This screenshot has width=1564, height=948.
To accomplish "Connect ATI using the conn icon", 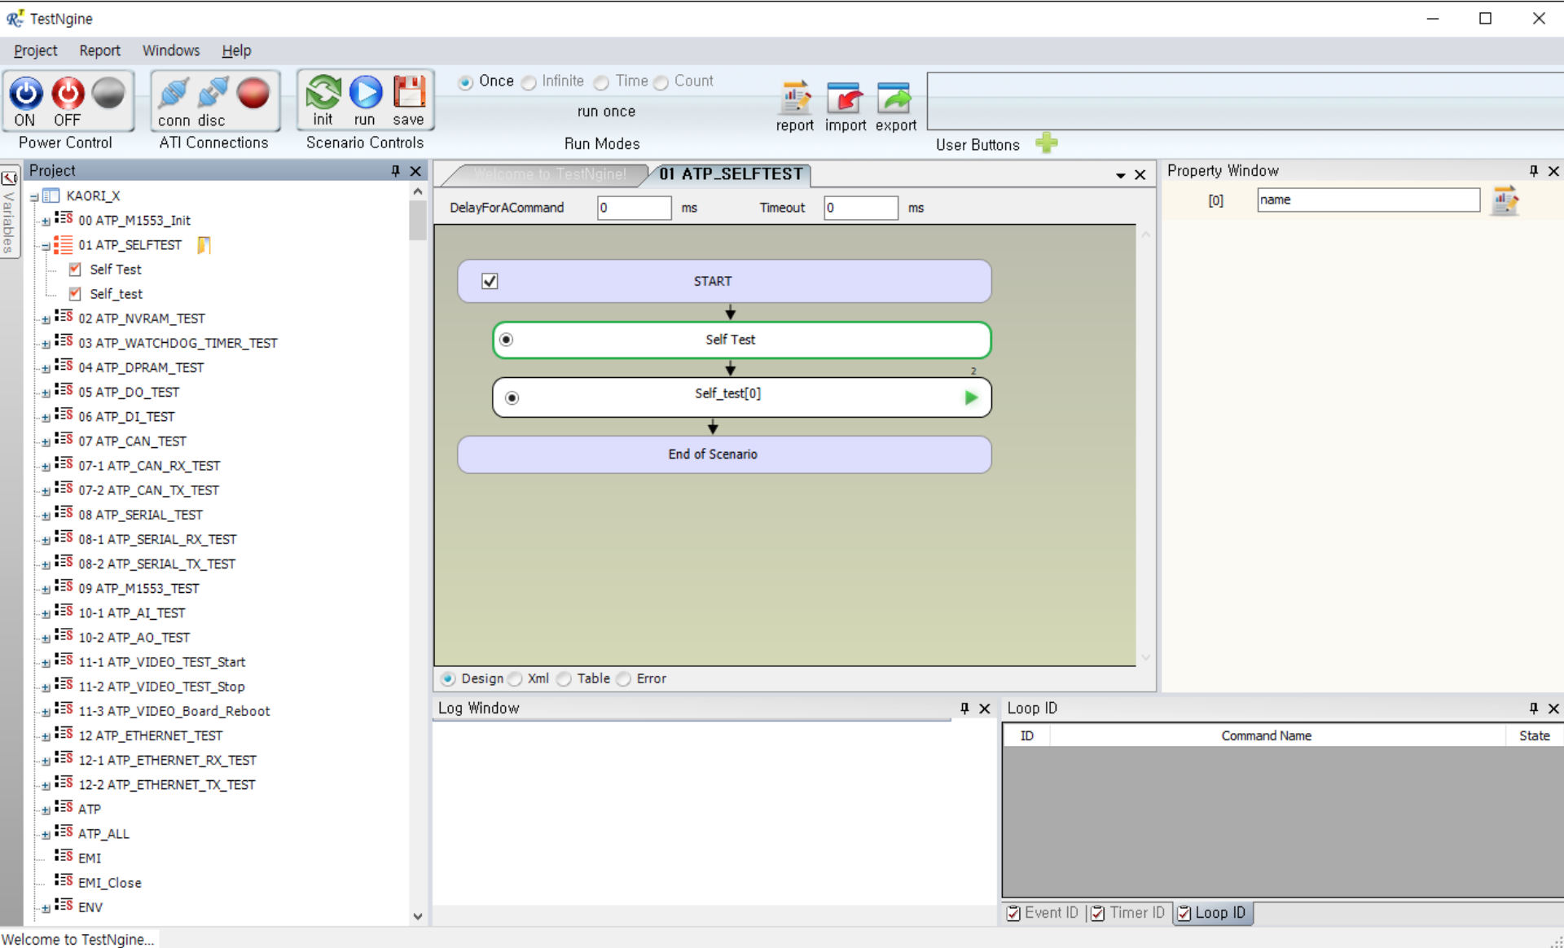I will 174,94.
